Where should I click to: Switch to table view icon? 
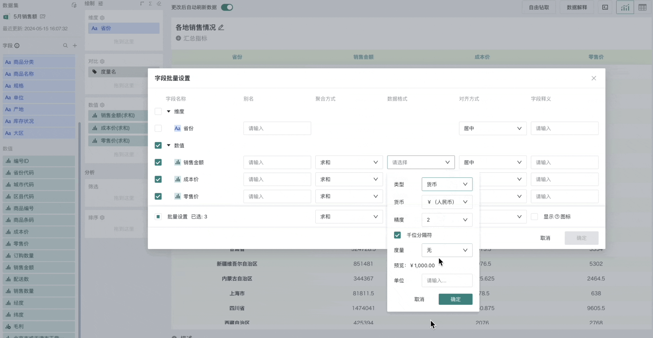(x=642, y=7)
